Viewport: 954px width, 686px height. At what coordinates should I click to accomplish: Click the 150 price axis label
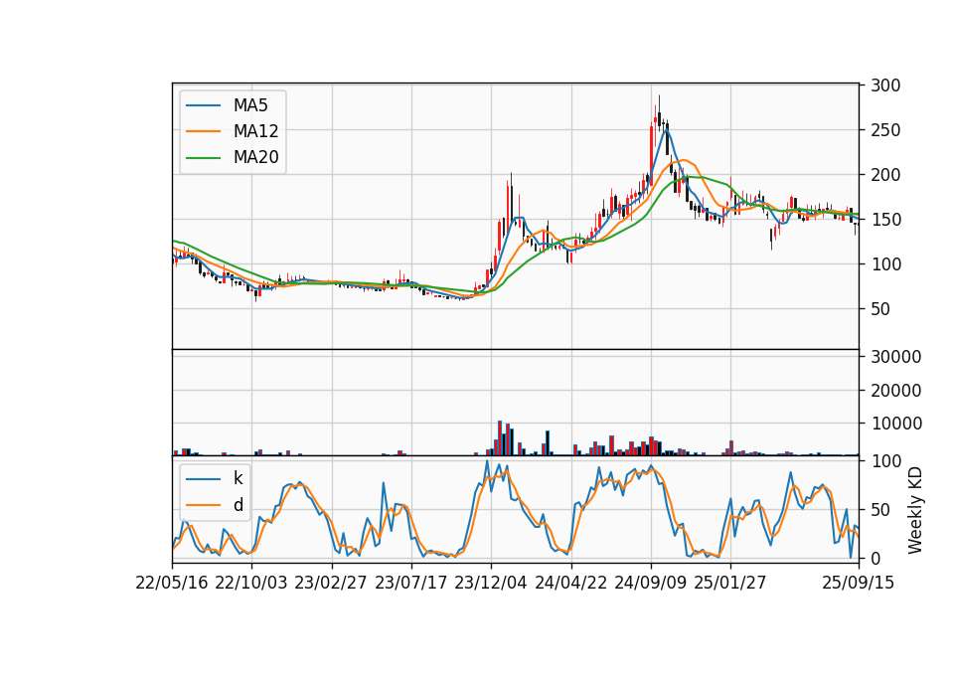point(885,220)
